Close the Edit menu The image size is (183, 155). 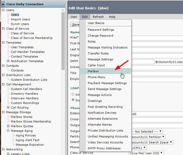coord(85,17)
